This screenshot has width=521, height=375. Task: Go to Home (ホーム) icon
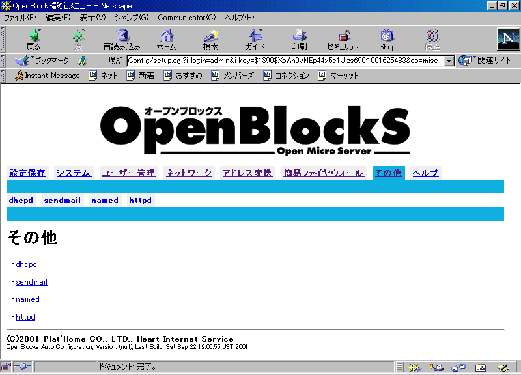point(167,40)
